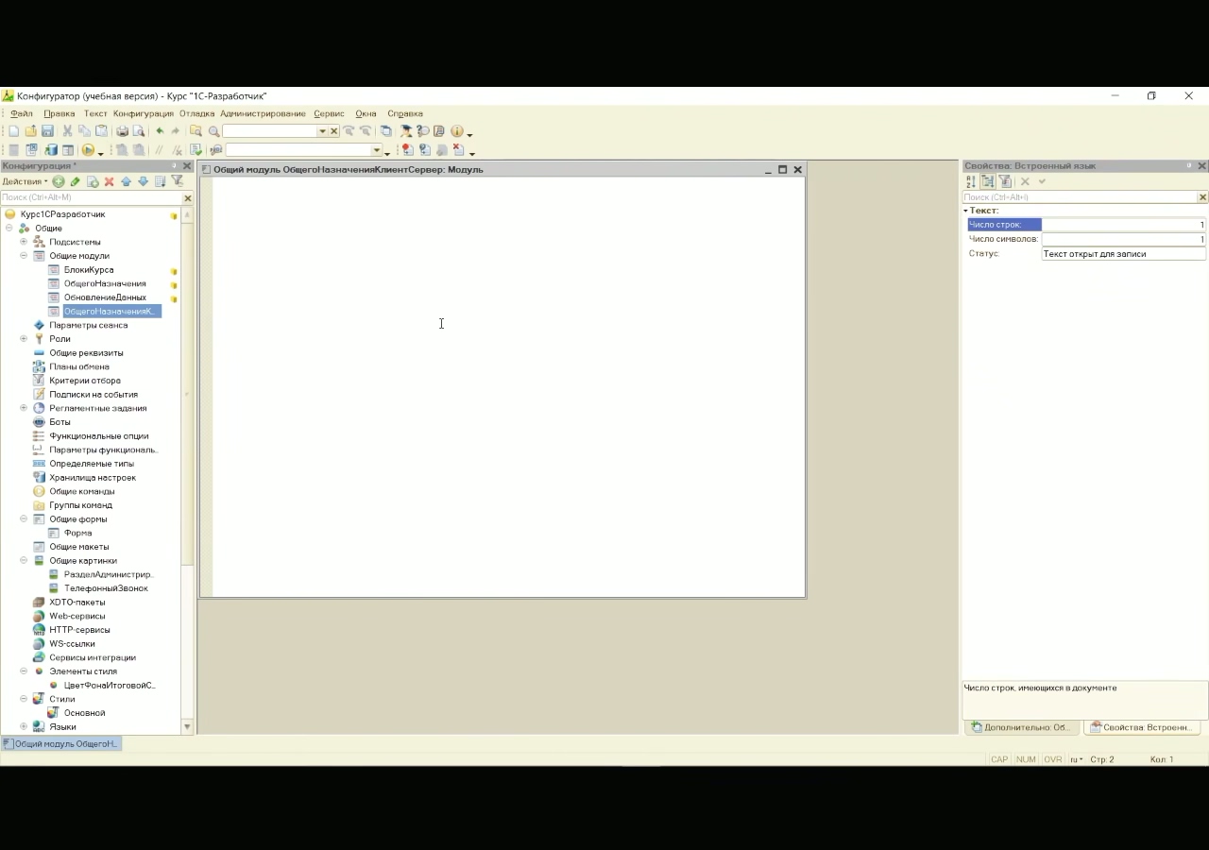The image size is (1209, 850).
Task: Start debugging with the play icon
Action: click(88, 150)
